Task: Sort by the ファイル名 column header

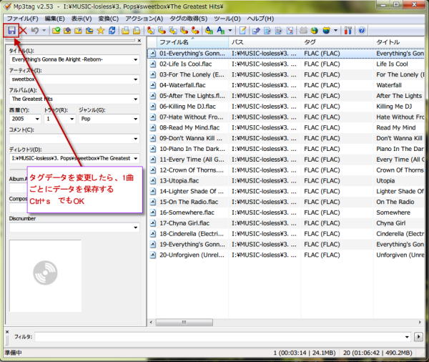Action: click(186, 42)
